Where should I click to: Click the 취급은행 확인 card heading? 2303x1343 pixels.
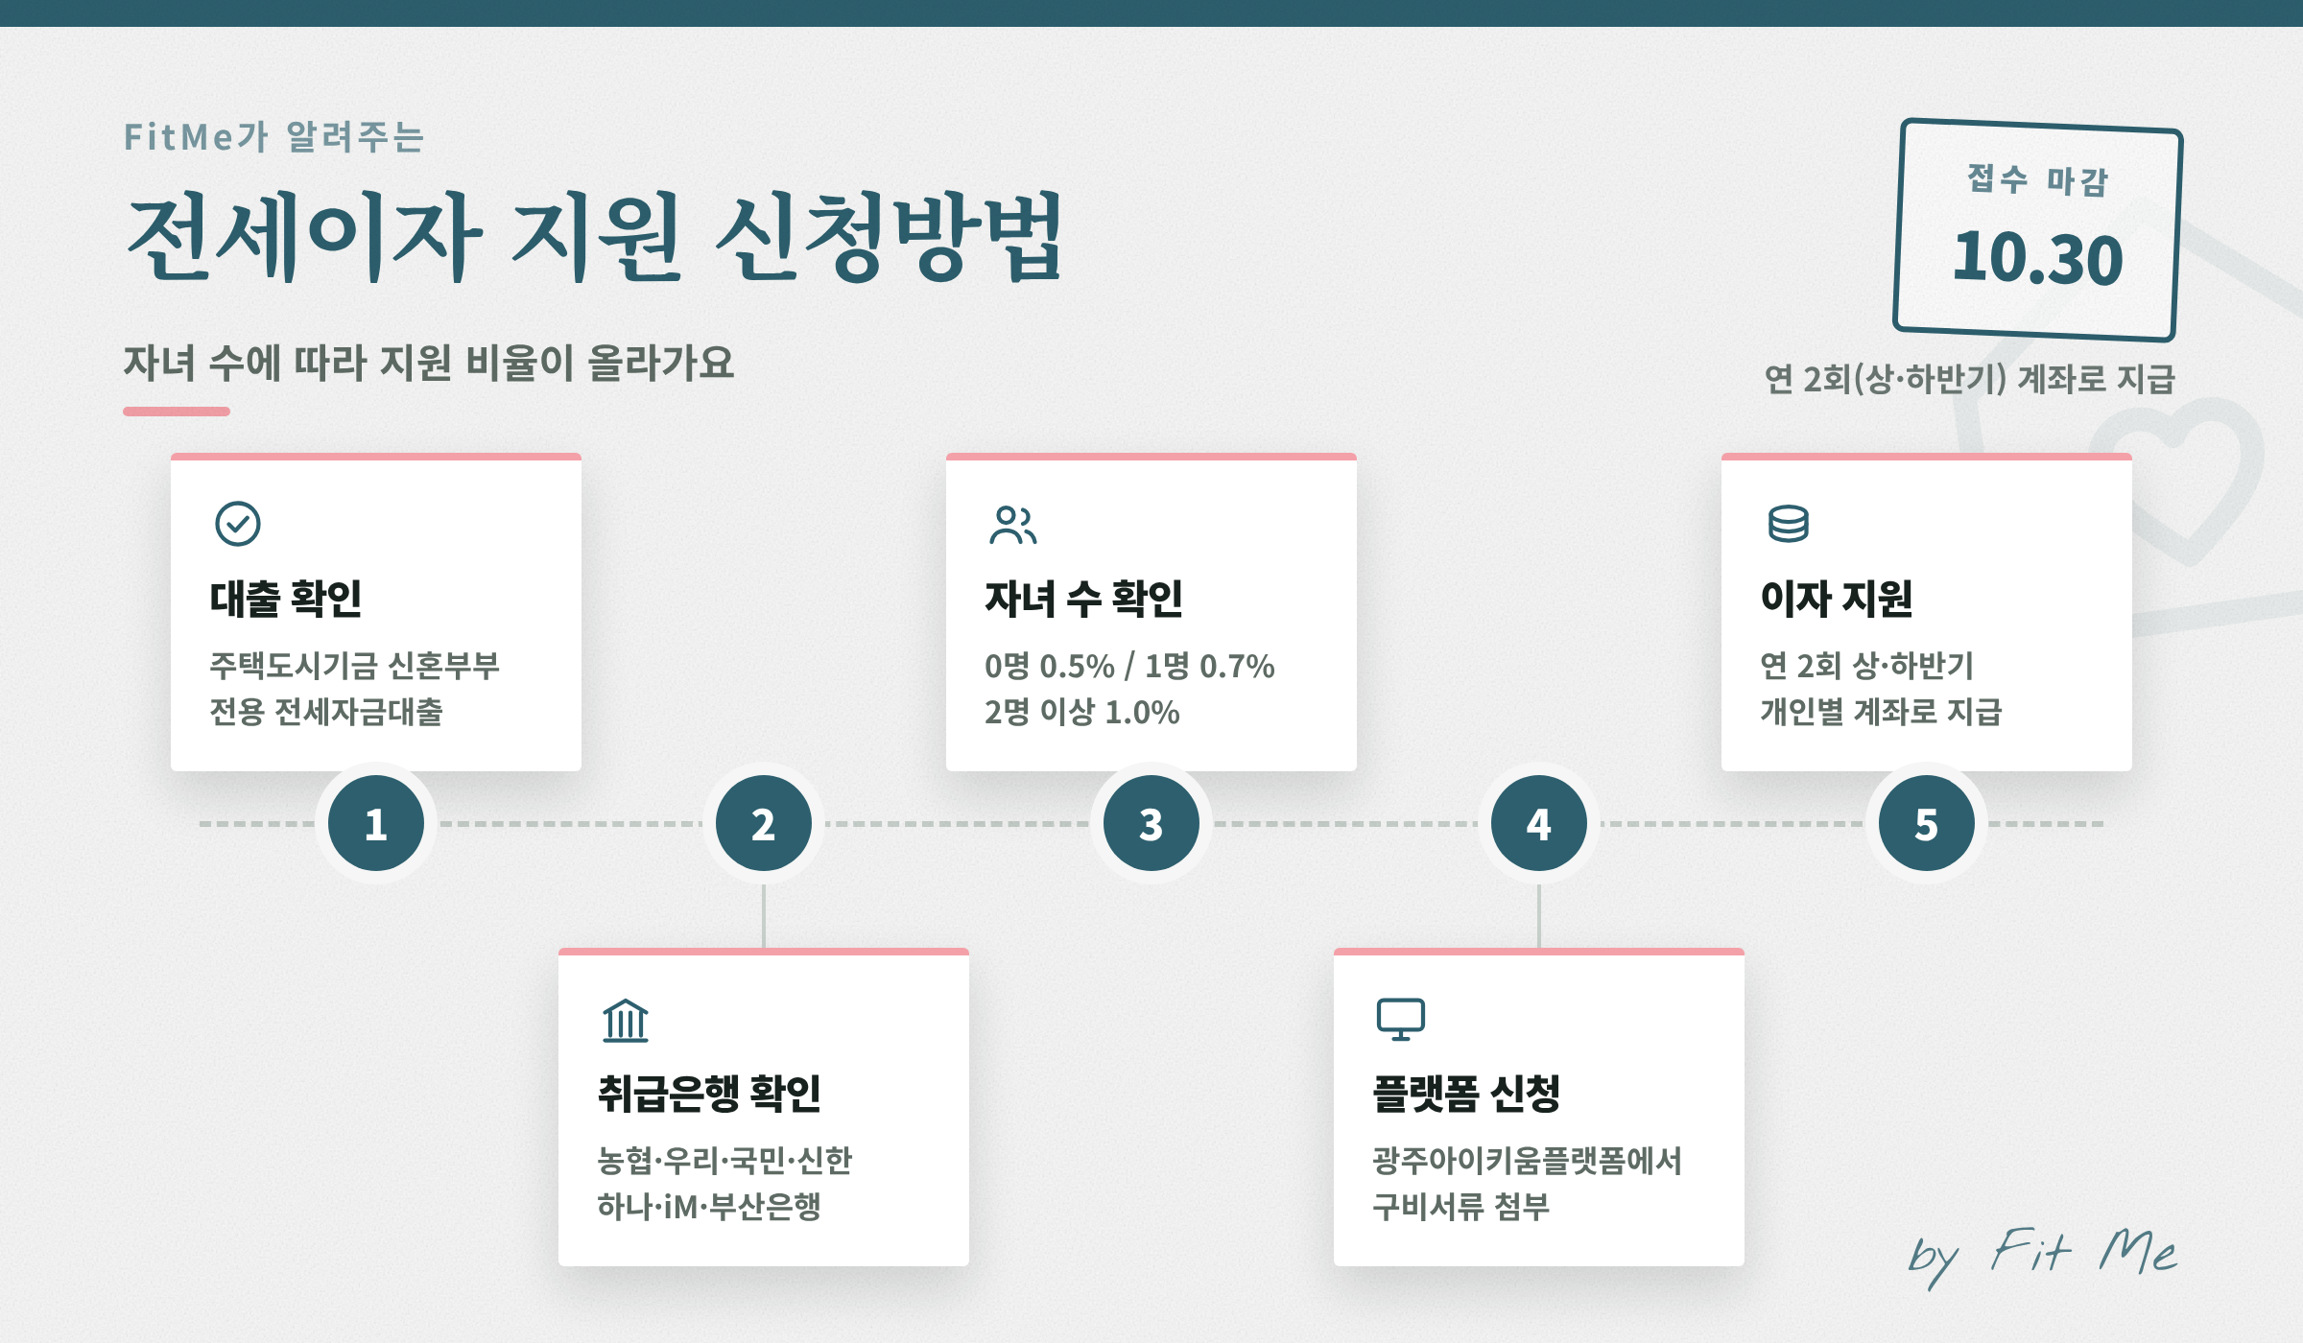pos(709,1094)
